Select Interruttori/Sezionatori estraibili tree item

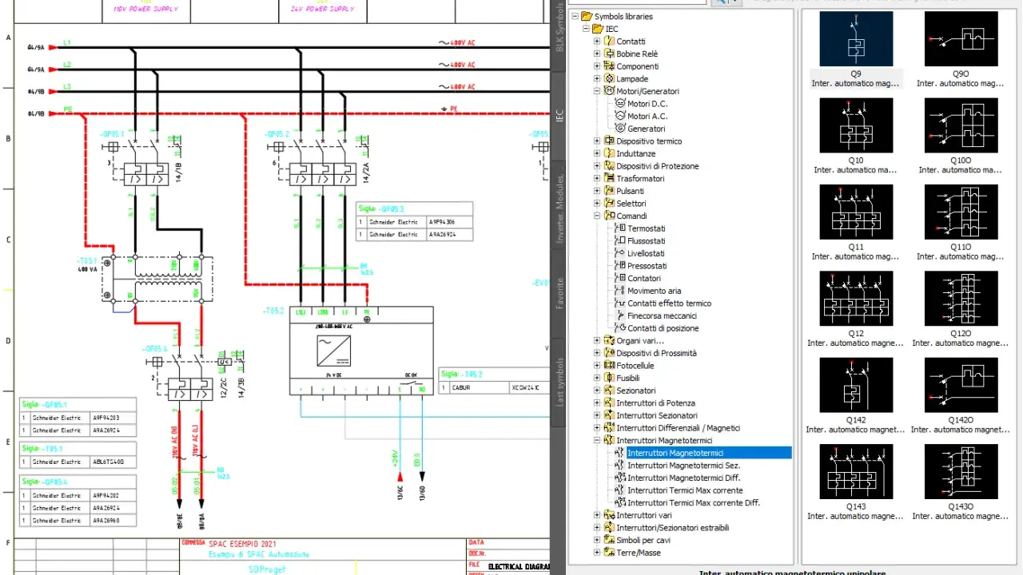pyautogui.click(x=672, y=528)
